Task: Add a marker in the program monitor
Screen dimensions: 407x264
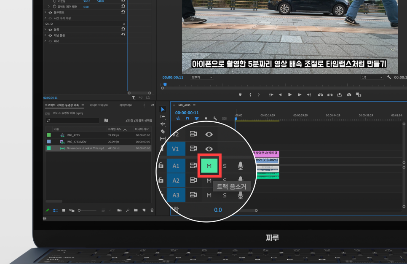Action: 240,95
